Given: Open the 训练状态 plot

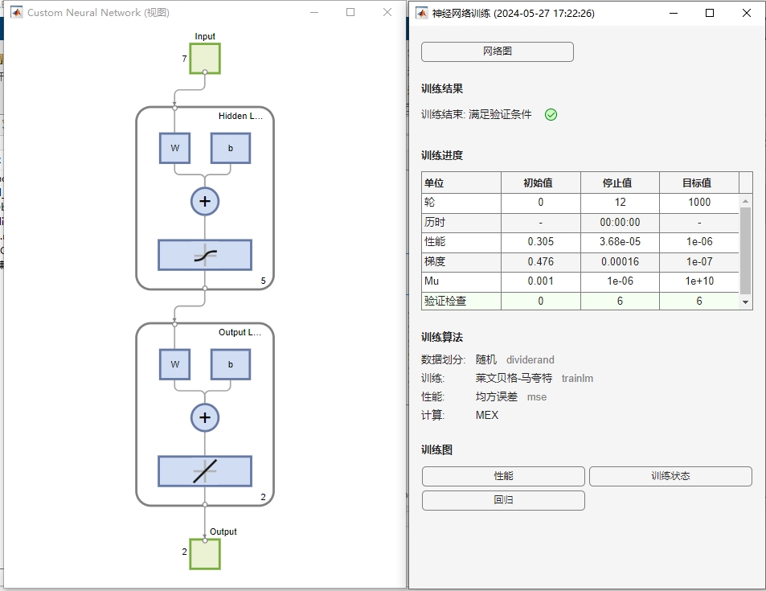Looking at the screenshot, I should [670, 476].
